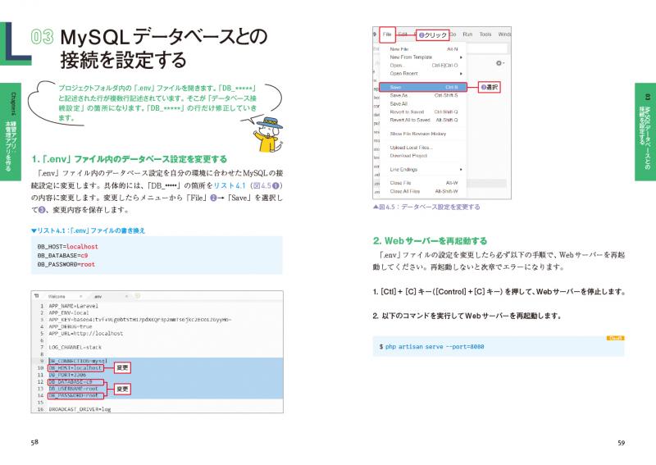Choose Upload Local Files... menu entry
This screenshot has height=465, width=656.
(423, 148)
